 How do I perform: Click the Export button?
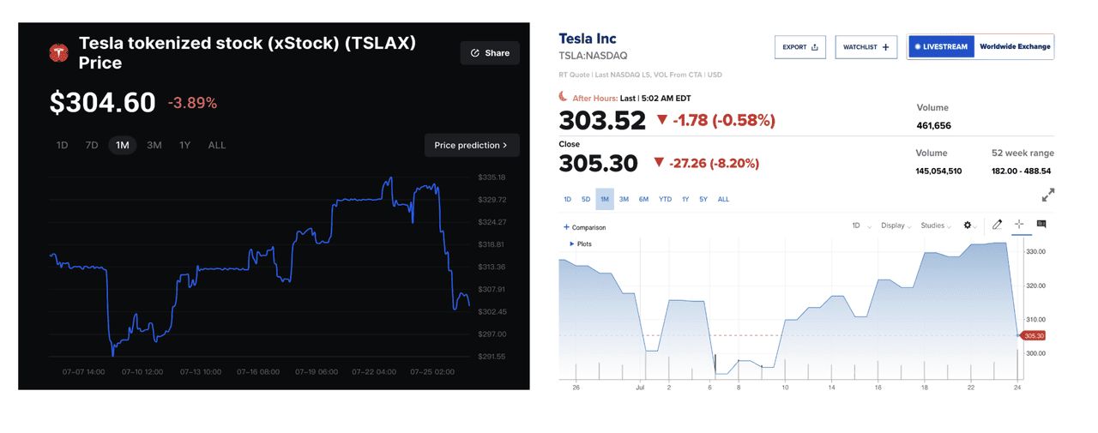coord(799,47)
